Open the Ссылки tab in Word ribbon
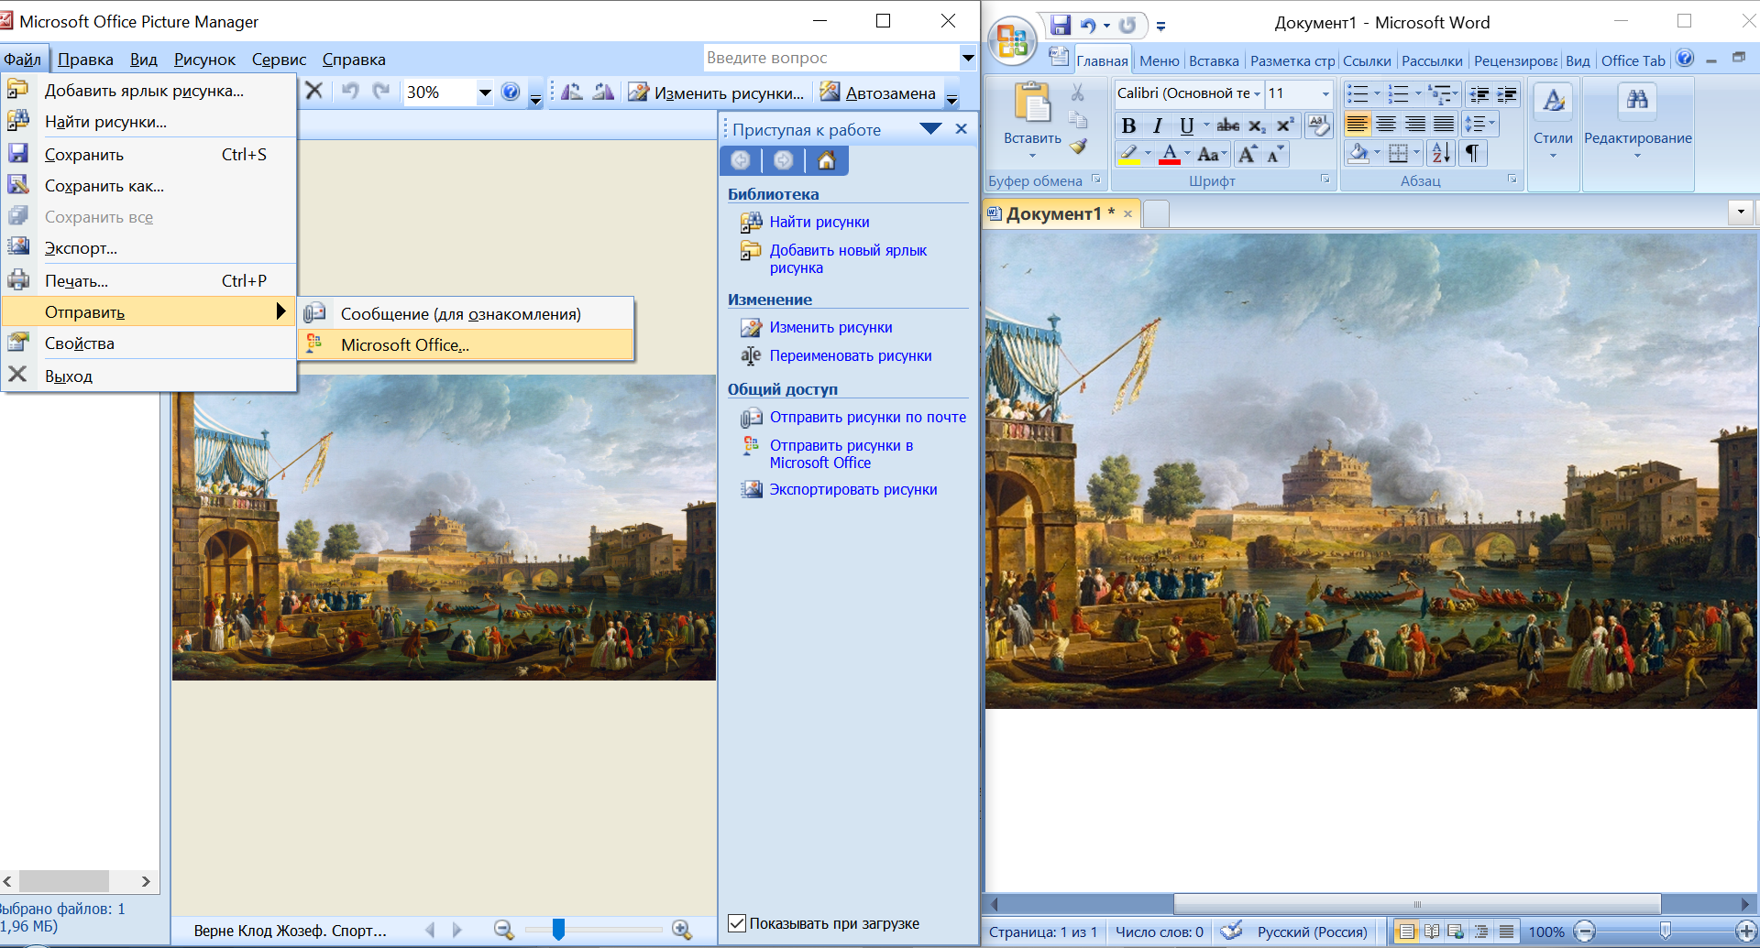1760x948 pixels. pos(1367,61)
